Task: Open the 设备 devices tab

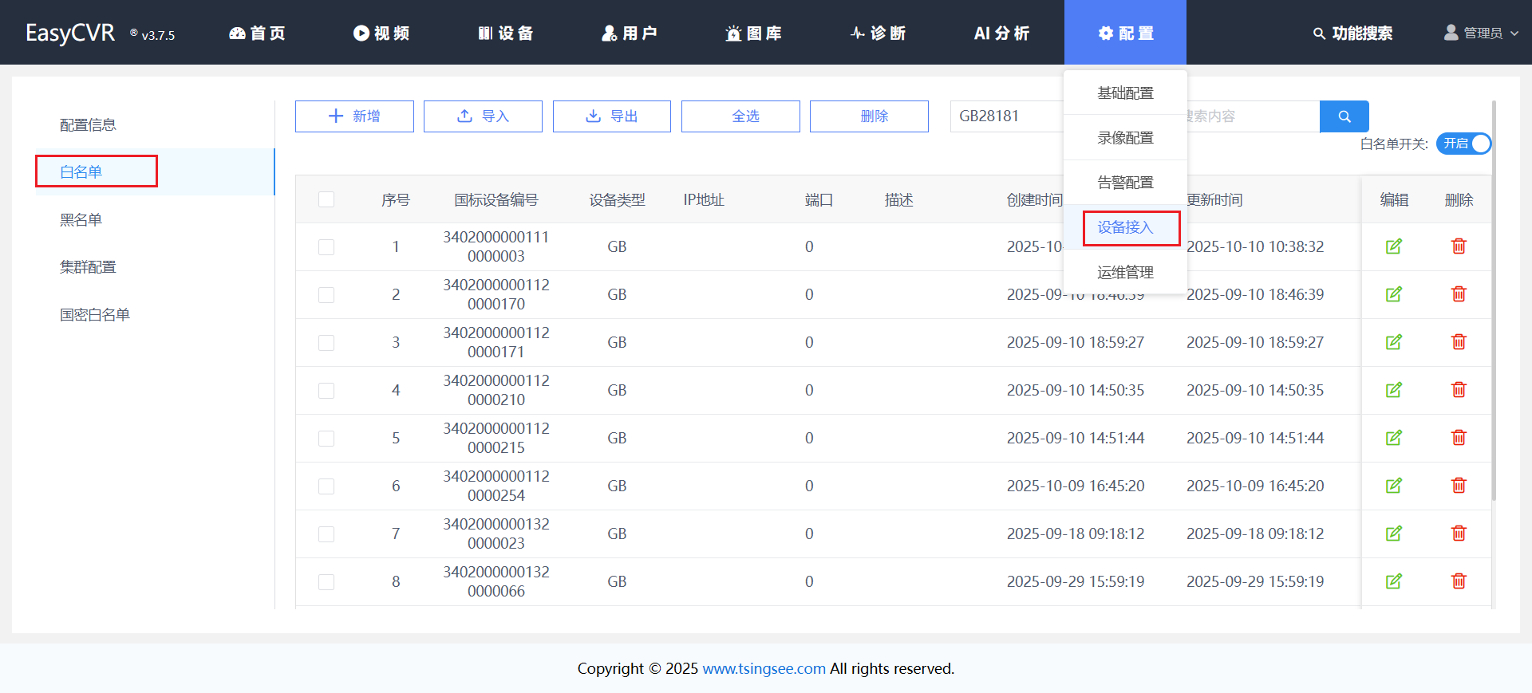Action: (x=506, y=33)
